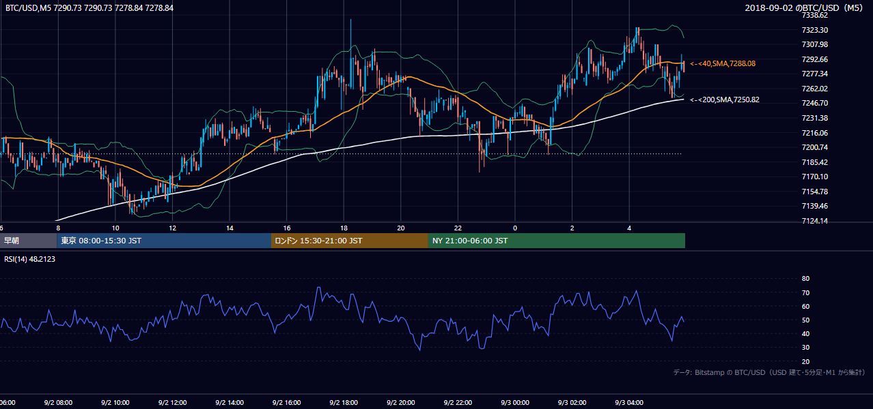
Task: Click price axis value 7323.30
Action: point(815,30)
